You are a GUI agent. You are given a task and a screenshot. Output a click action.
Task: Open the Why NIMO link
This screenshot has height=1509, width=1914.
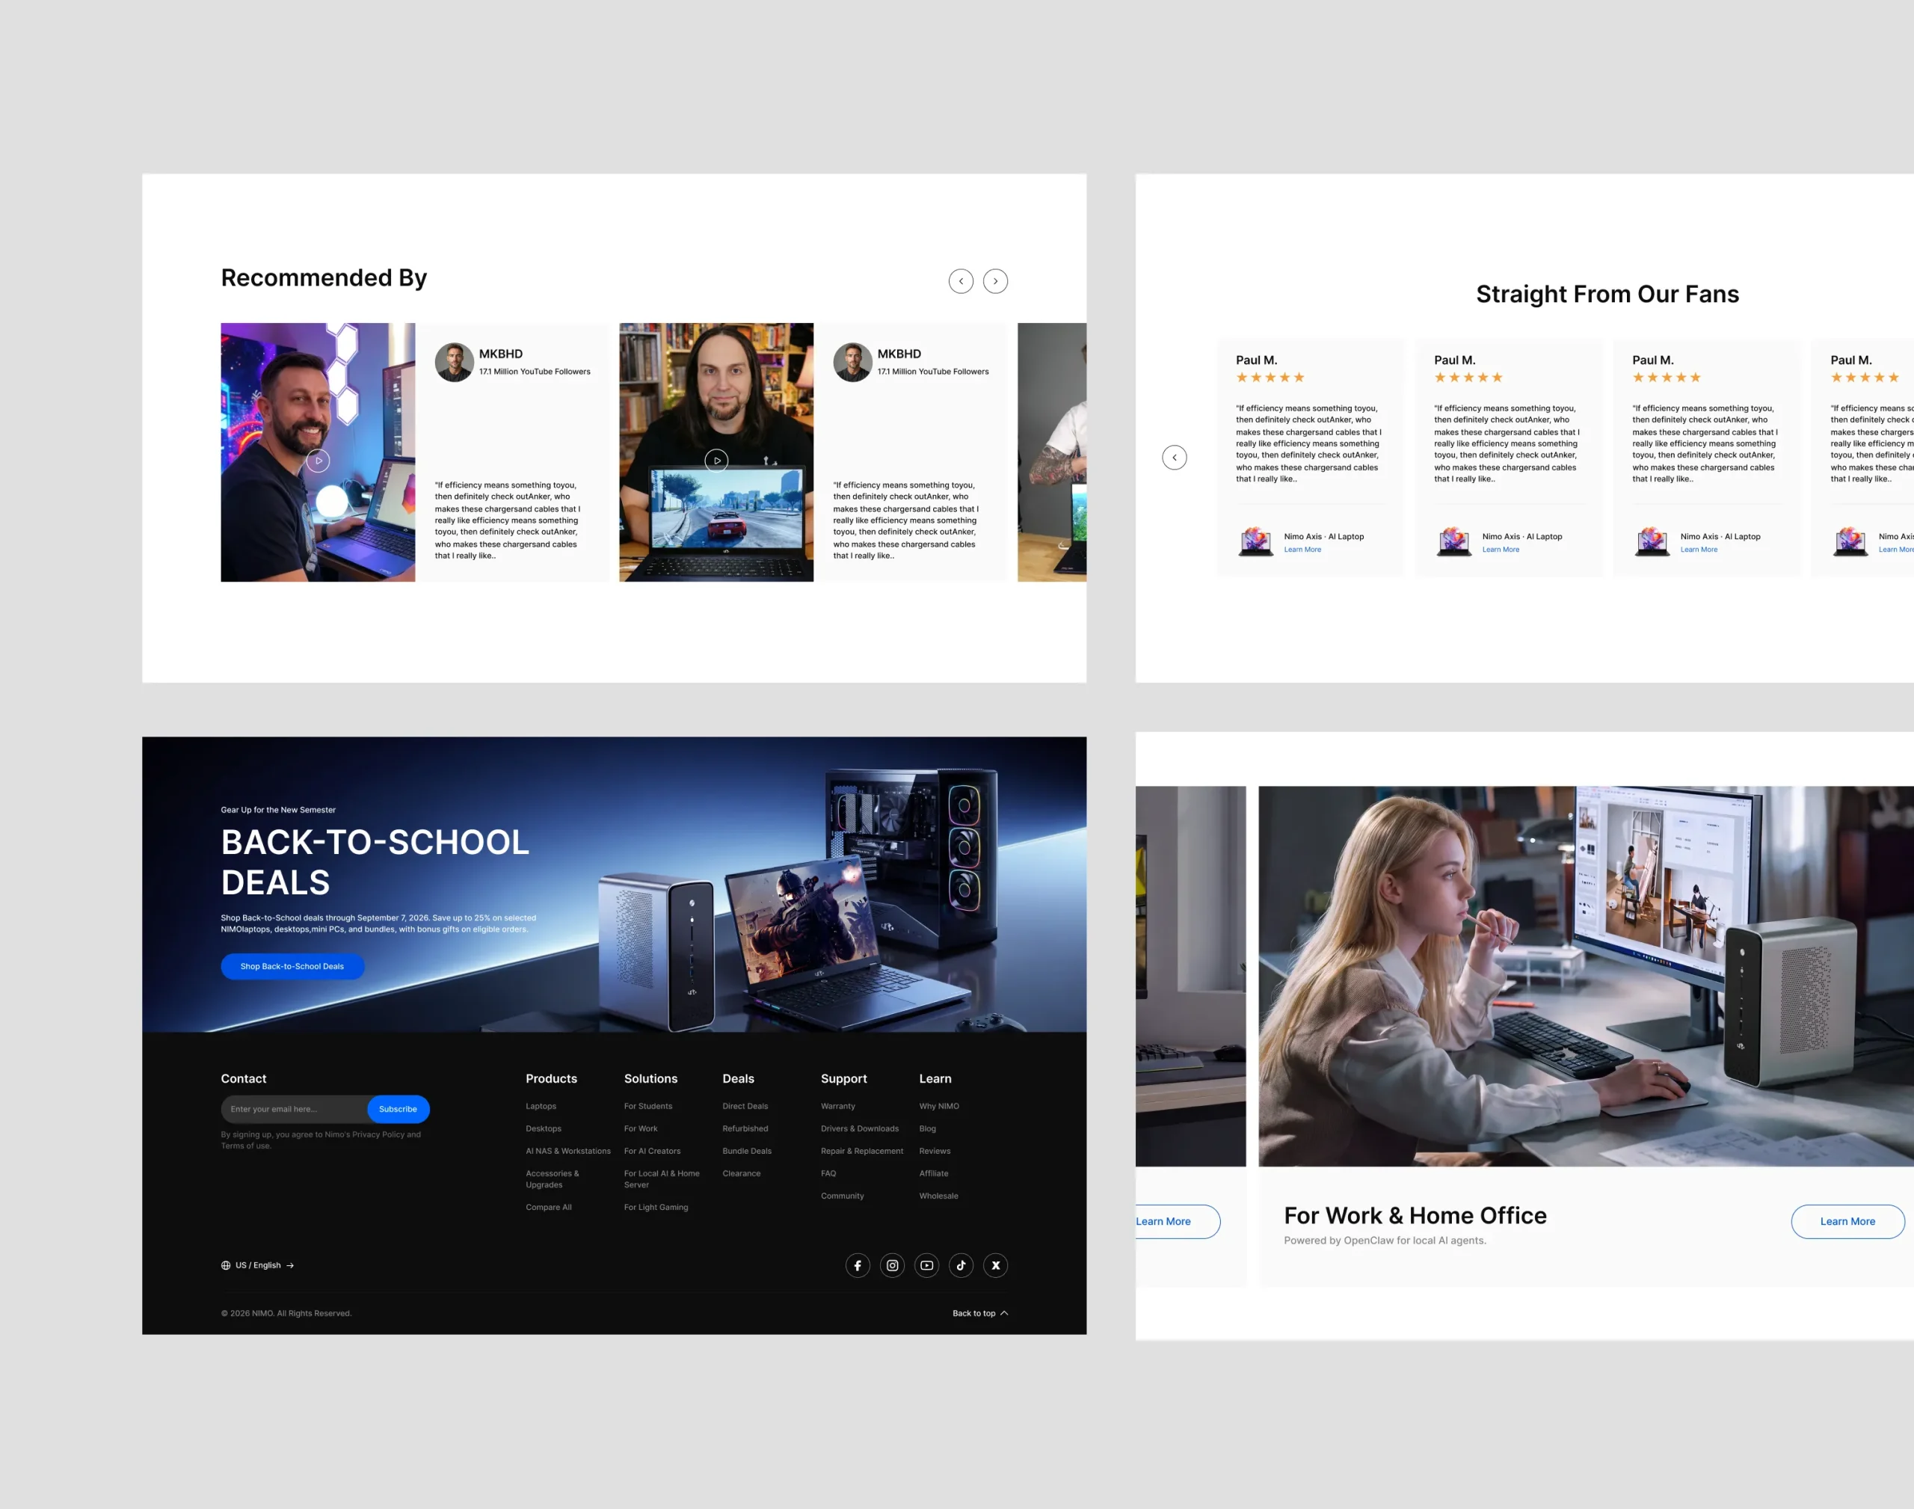coord(939,1106)
